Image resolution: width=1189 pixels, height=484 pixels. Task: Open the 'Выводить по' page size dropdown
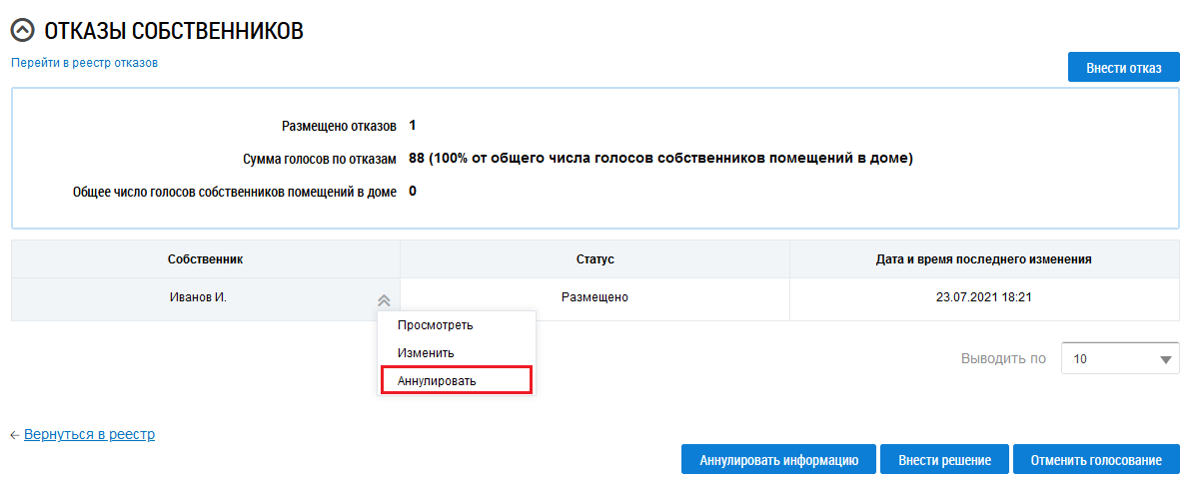(1120, 358)
